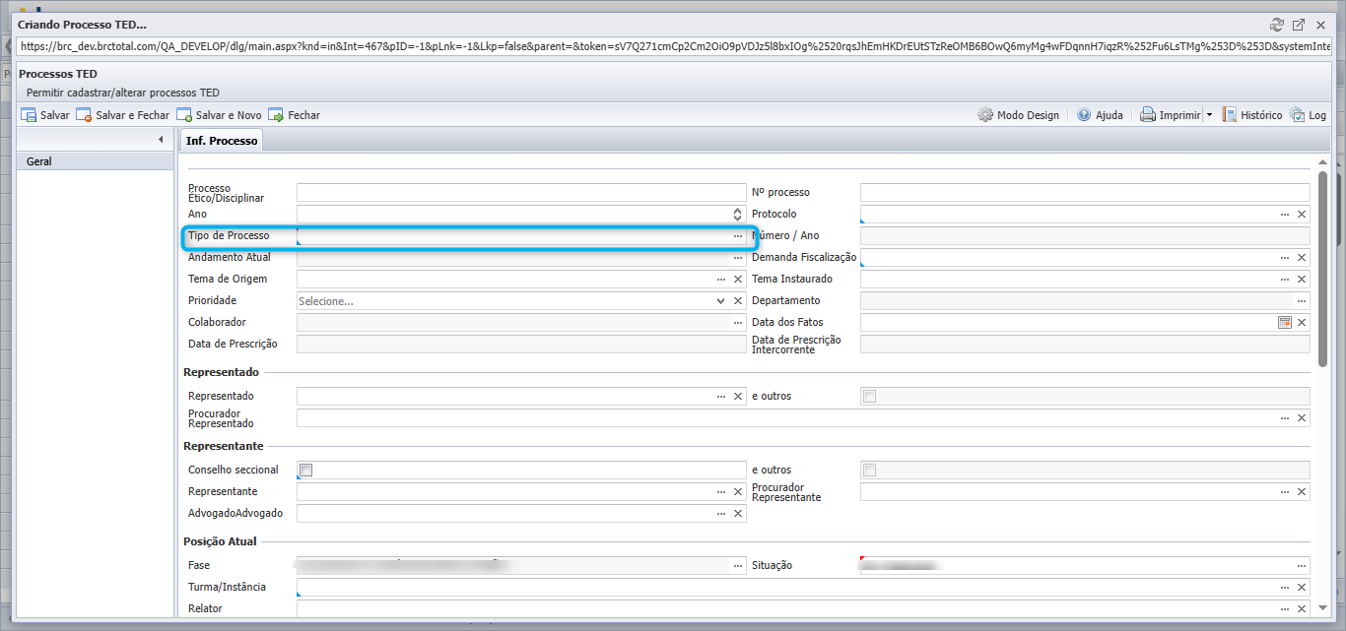This screenshot has height=631, width=1346.
Task: Open calendar for Data dos Fatos
Action: [x=1285, y=323]
